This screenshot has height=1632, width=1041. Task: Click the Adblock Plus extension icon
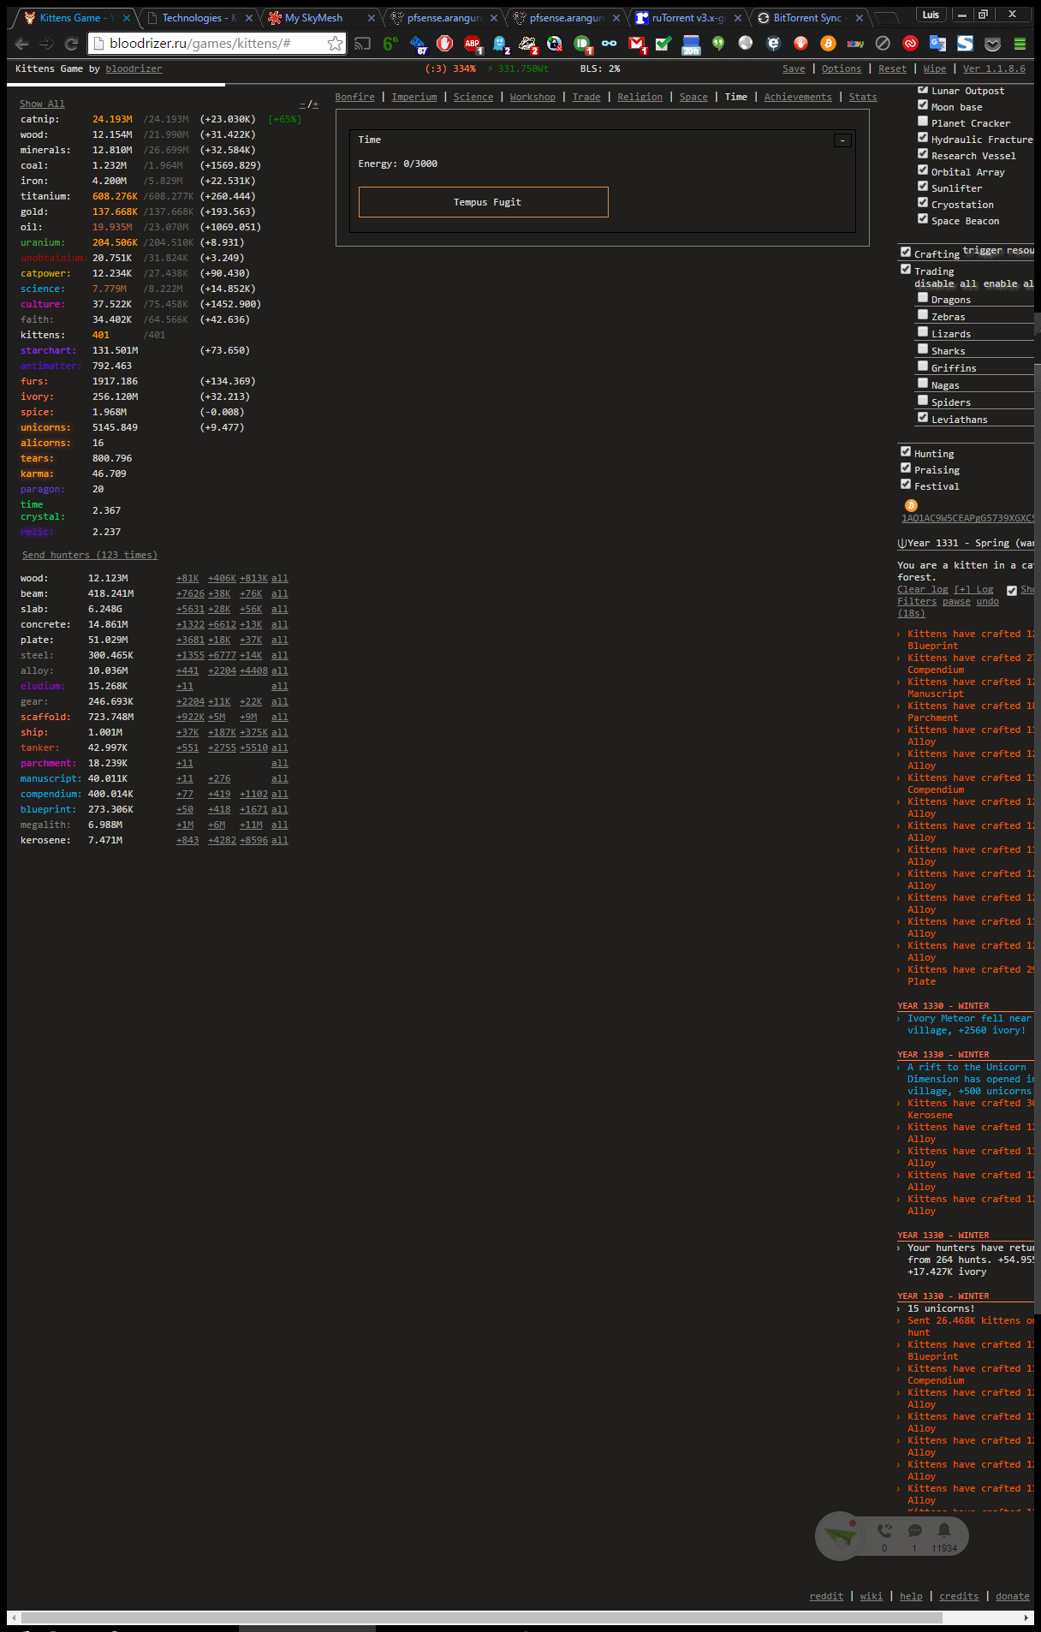(x=472, y=44)
